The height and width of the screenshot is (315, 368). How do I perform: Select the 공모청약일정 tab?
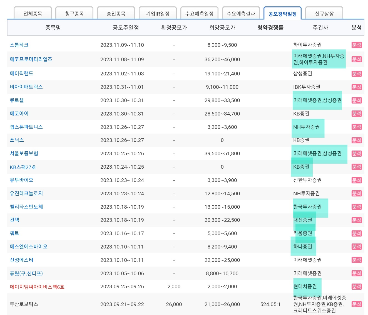coord(283,13)
